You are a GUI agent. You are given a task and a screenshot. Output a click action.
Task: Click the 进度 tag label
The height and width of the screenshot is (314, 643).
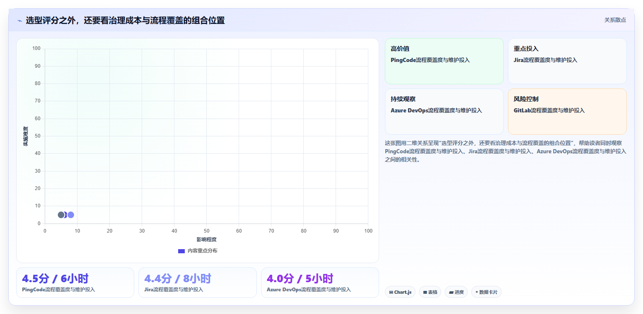(x=459, y=292)
